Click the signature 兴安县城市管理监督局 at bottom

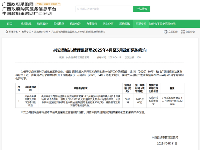(x=165, y=137)
